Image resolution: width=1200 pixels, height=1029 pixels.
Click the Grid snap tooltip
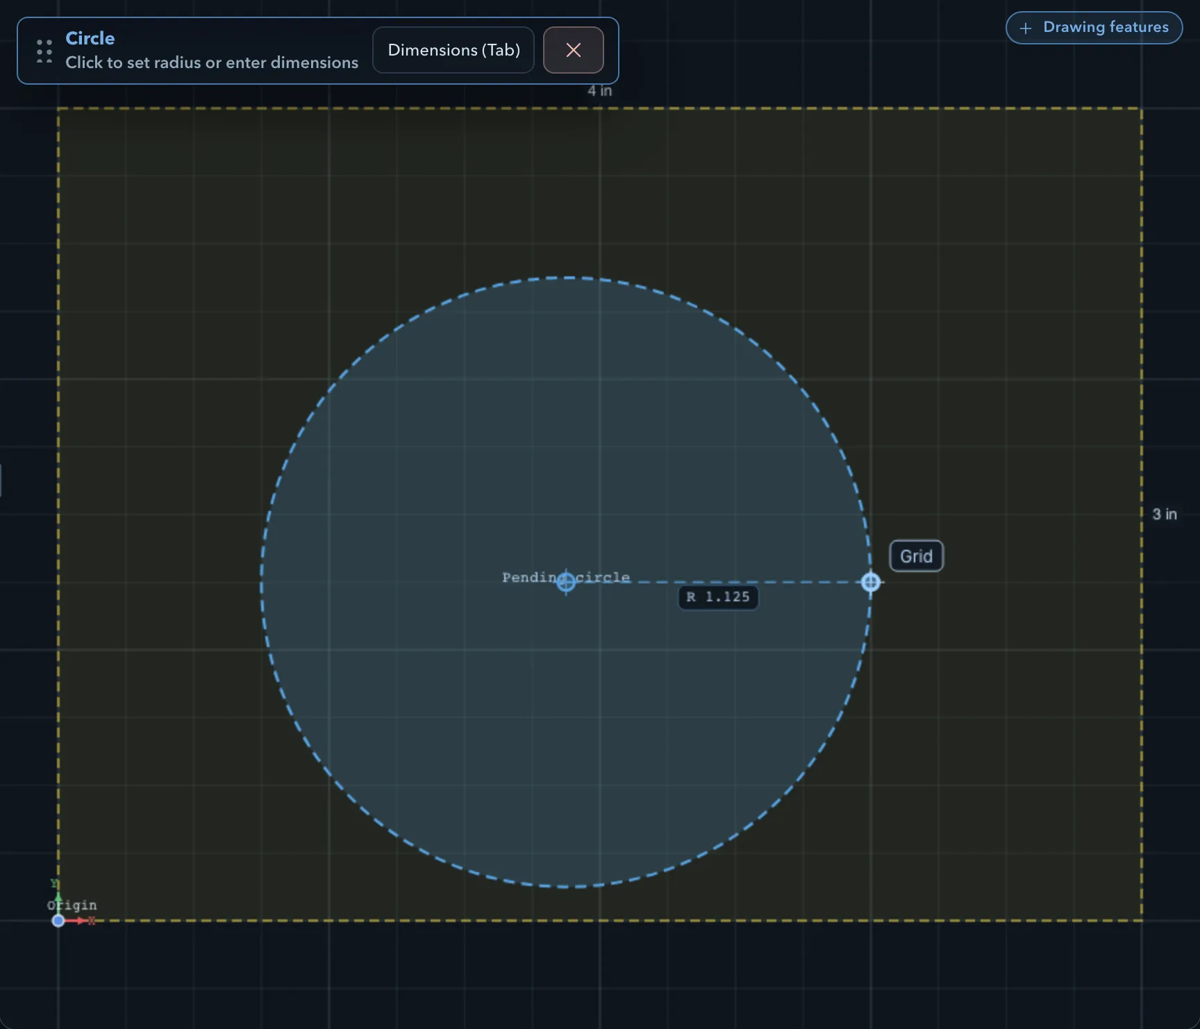point(916,556)
